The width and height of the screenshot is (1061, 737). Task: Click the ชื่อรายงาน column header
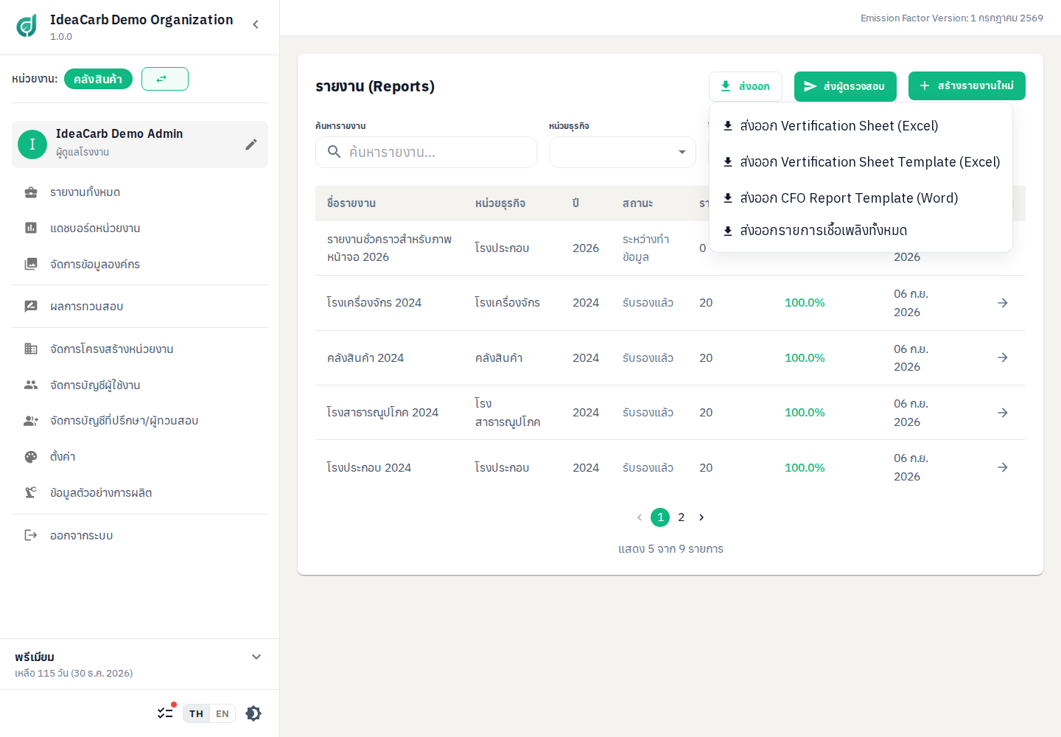click(x=351, y=203)
